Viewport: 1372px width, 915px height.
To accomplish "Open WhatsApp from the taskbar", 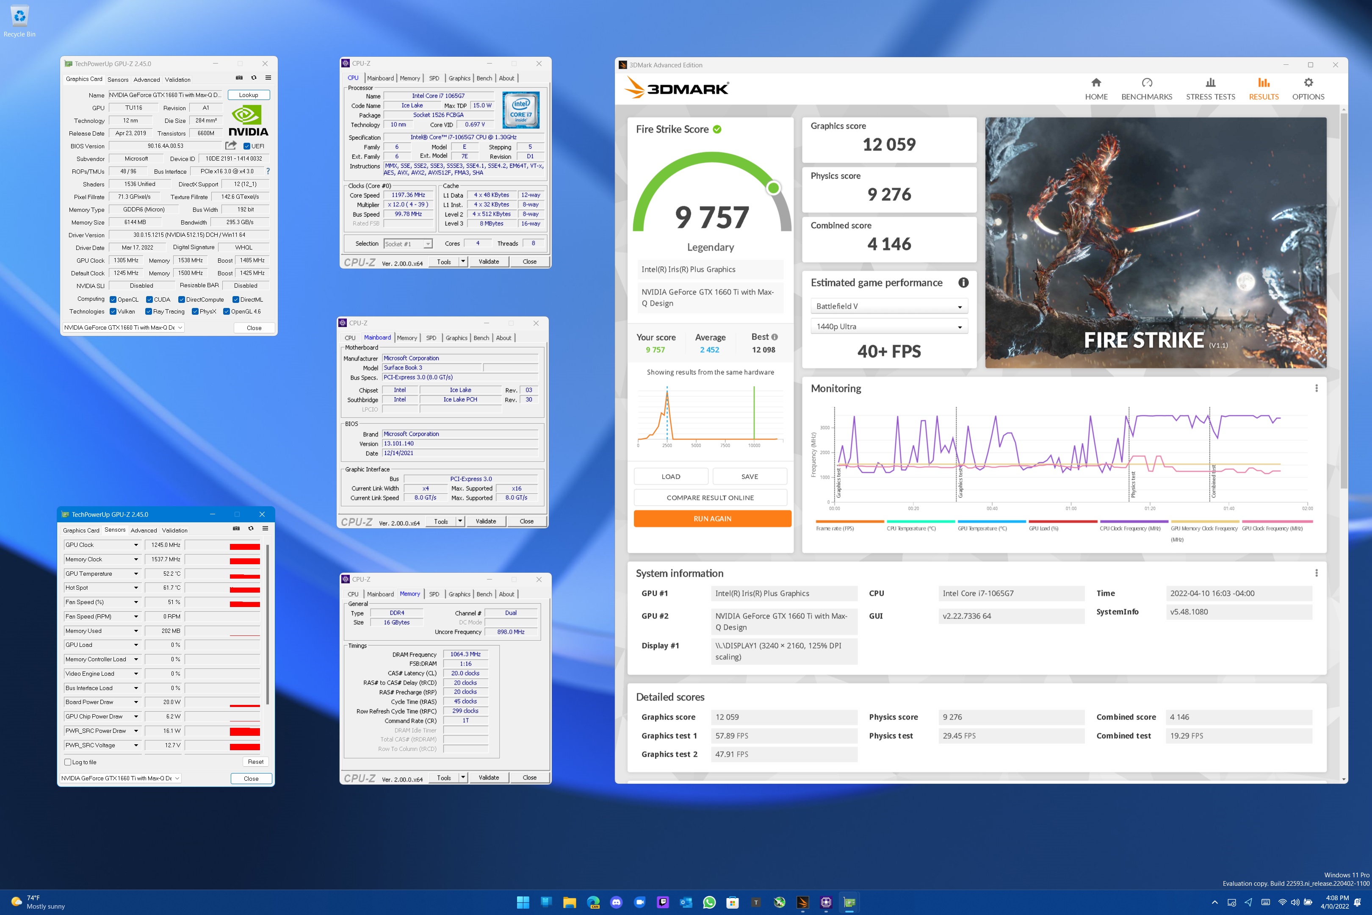I will tap(709, 902).
